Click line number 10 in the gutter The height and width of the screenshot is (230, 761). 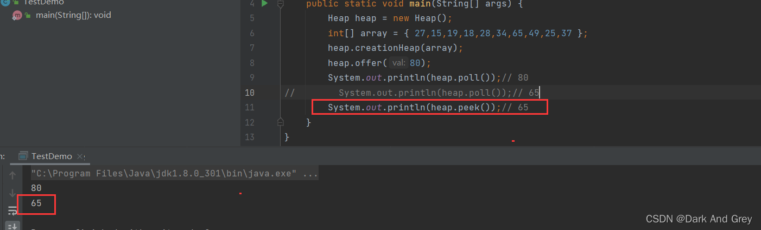(250, 93)
